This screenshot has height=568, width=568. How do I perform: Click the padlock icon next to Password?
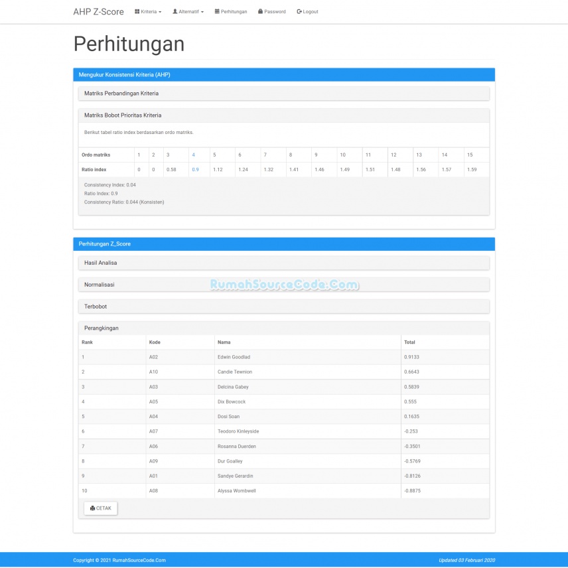(260, 11)
